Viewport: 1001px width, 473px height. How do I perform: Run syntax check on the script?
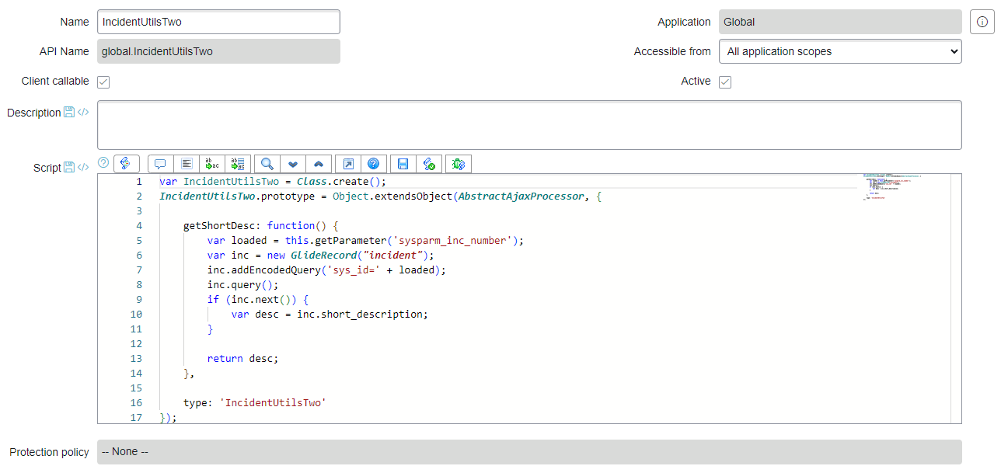[429, 164]
